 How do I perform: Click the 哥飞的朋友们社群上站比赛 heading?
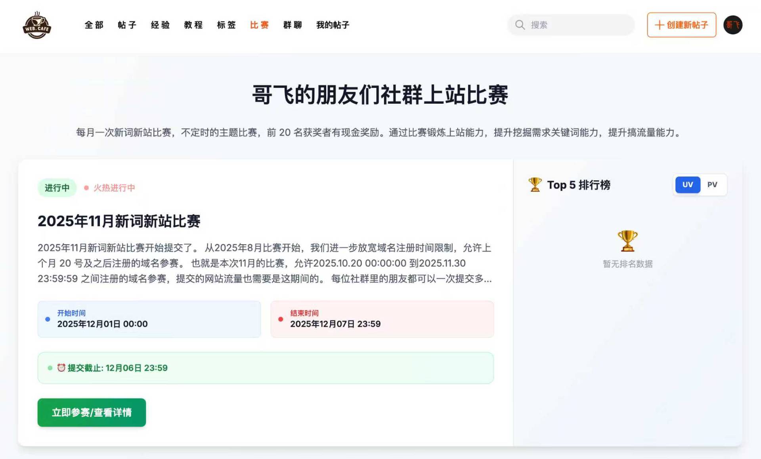coord(380,95)
